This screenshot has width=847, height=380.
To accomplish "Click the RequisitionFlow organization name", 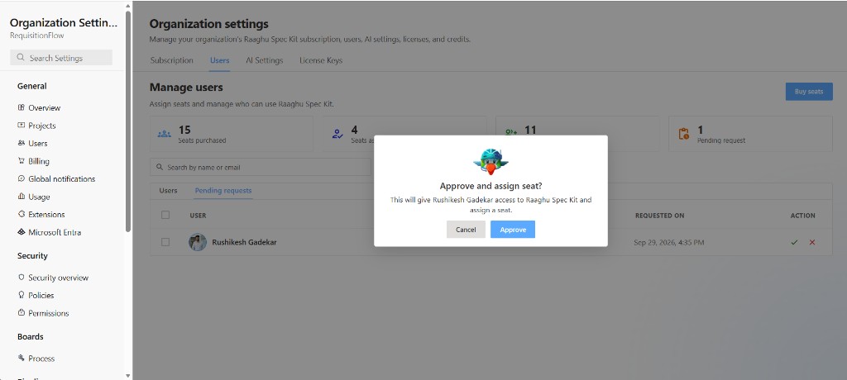I will coord(37,36).
